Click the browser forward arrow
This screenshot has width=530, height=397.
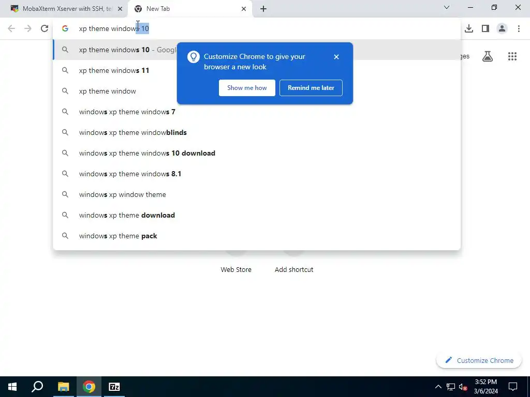28,28
